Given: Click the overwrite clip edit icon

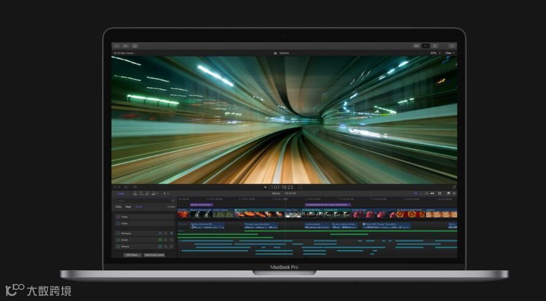Looking at the screenshot, I should coord(154,193).
